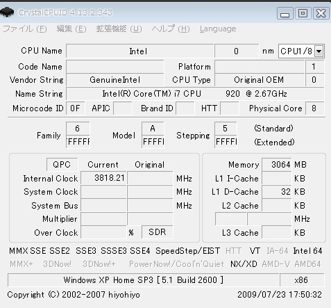Click the CrystalCPUID chip icon in title bar

coord(7,13)
